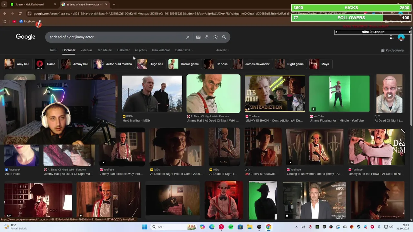This screenshot has width=413, height=232.
Task: Open OBS Studio from the taskbar
Action: (259, 227)
